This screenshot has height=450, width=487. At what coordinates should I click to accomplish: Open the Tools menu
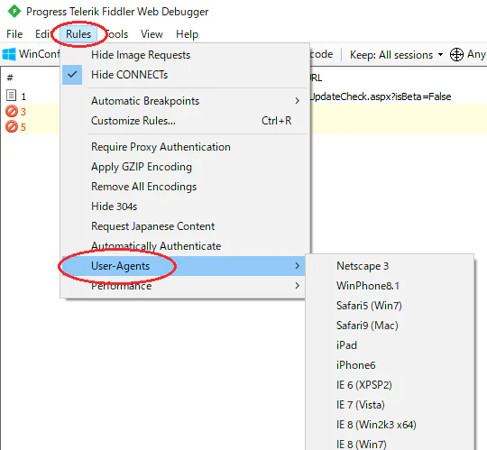point(116,34)
